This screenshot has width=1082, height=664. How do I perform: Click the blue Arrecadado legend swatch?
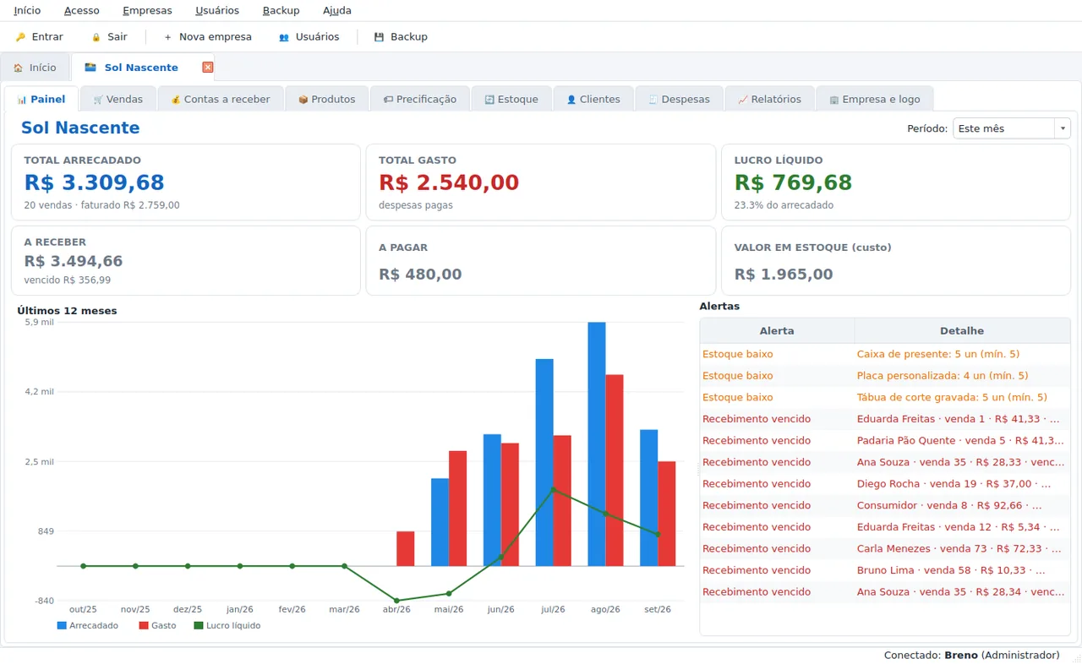click(62, 626)
